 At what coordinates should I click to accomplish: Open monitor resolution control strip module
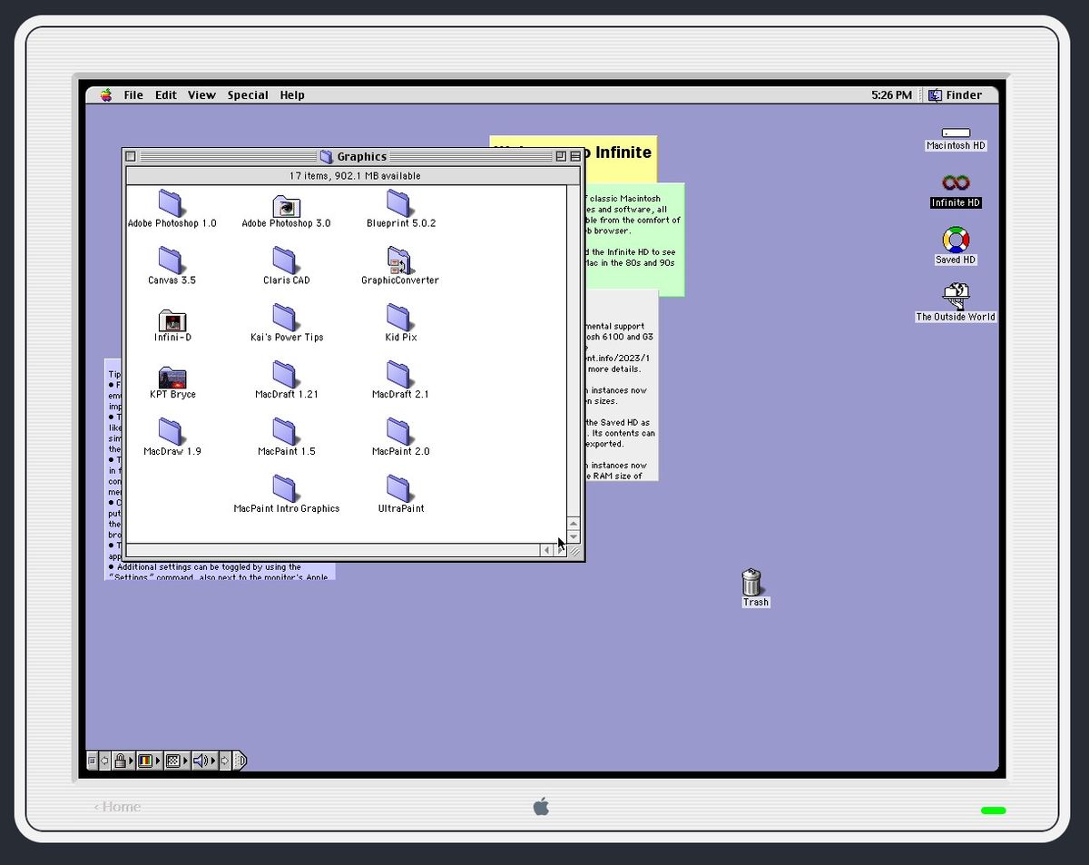point(177,761)
